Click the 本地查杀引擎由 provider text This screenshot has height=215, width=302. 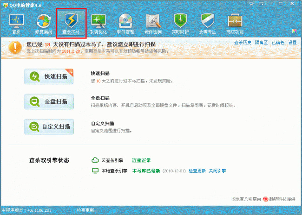(246, 199)
